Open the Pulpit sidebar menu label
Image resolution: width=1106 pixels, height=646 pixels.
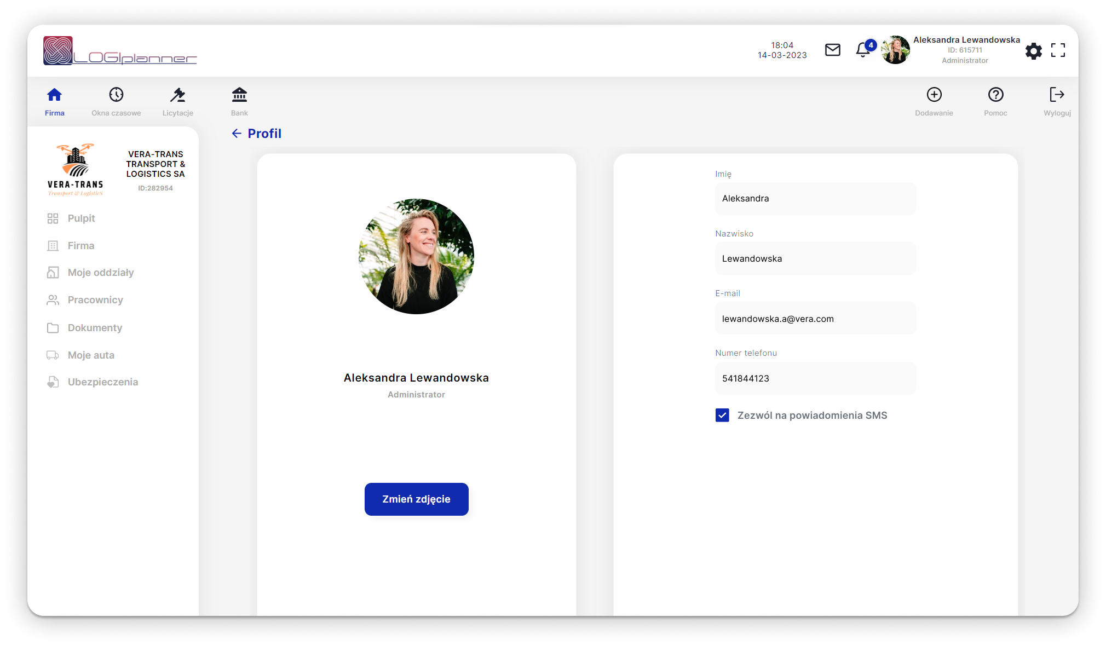(81, 218)
